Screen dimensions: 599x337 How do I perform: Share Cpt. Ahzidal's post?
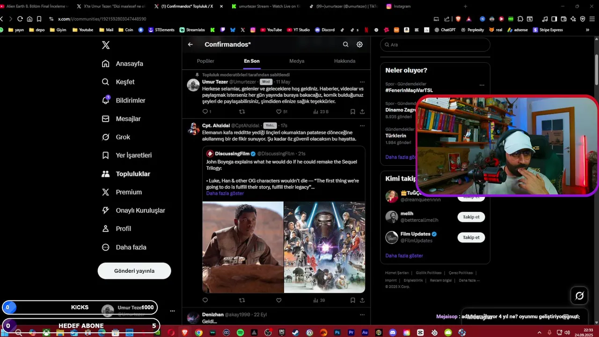362,300
